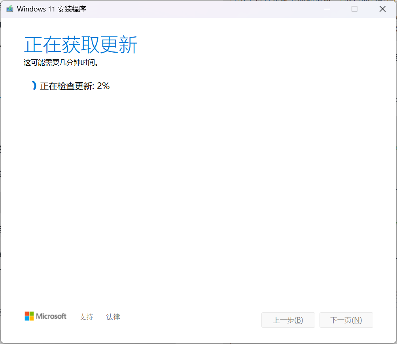Screen dimensions: 397x344
Task: Click the spinning progress indicator
Action: (34, 86)
